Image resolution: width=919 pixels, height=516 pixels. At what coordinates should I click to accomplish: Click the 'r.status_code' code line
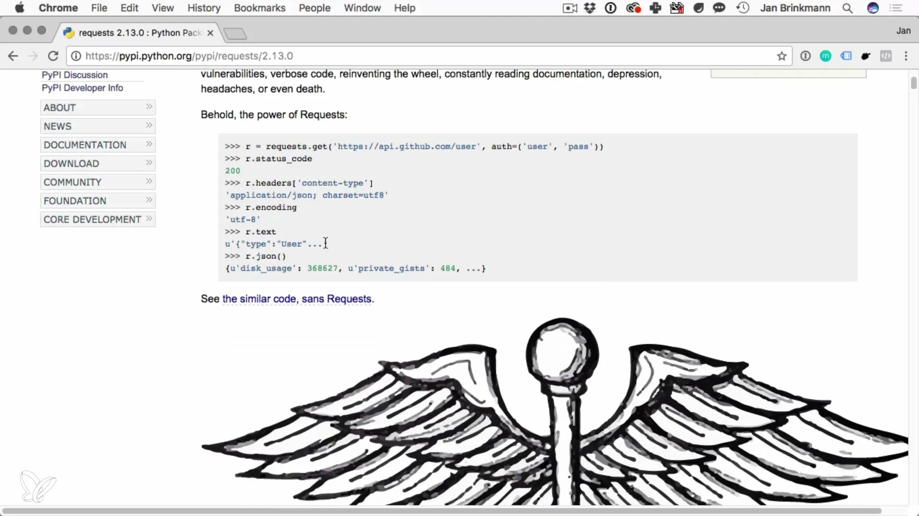[x=269, y=159]
